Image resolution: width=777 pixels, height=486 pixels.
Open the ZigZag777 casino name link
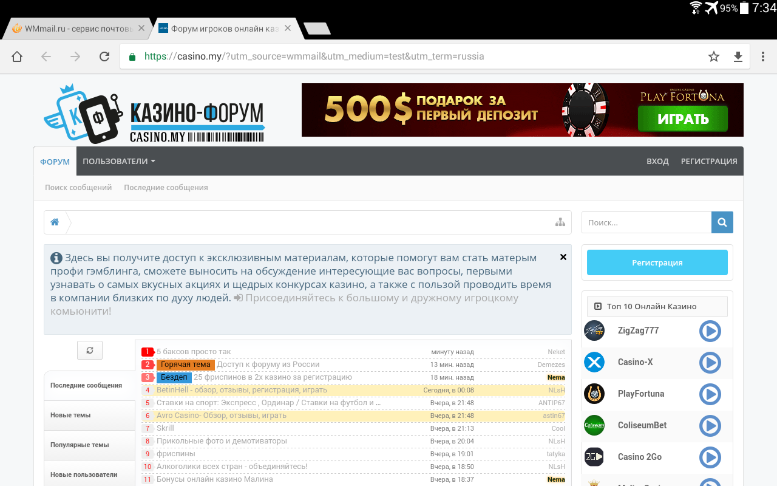coord(638,330)
